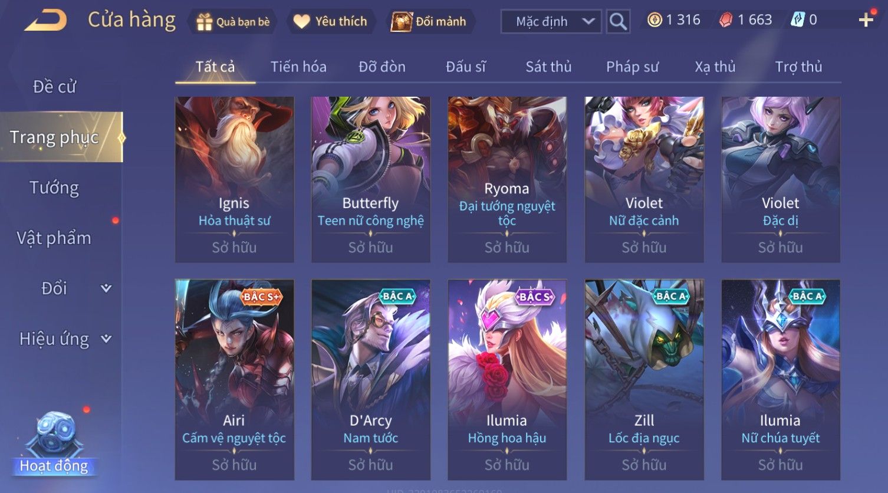Image resolution: width=888 pixels, height=493 pixels.
Task: Open the search magnifier icon
Action: point(618,21)
